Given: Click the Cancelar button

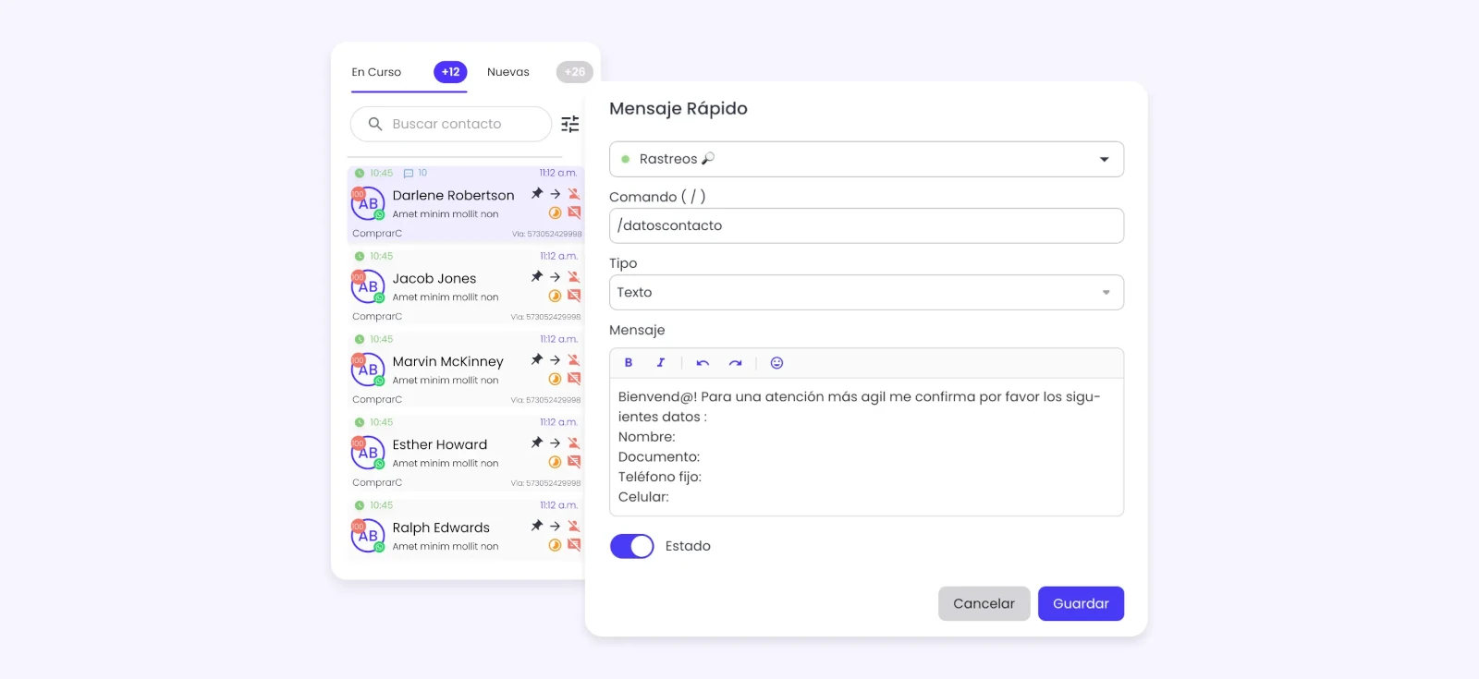Looking at the screenshot, I should click(984, 603).
